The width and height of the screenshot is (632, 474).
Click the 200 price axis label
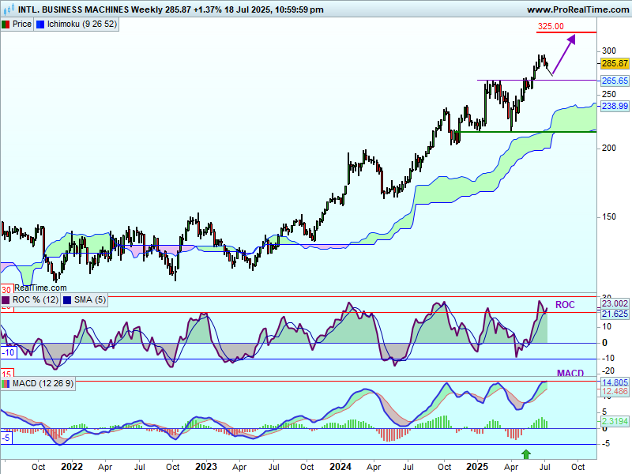608,148
